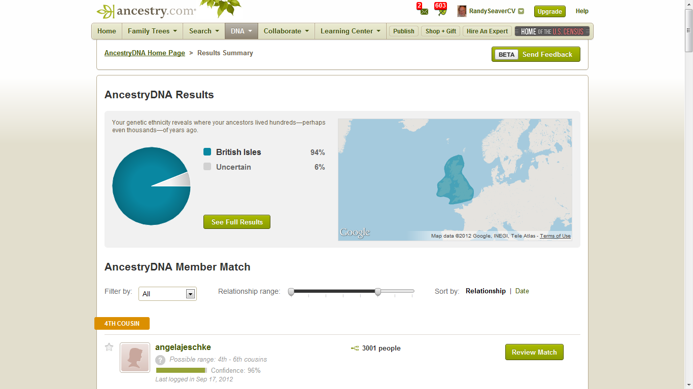Follow the AncestryDNA Home Page breadcrumb link
Screen dimensions: 693x389
tap(145, 53)
